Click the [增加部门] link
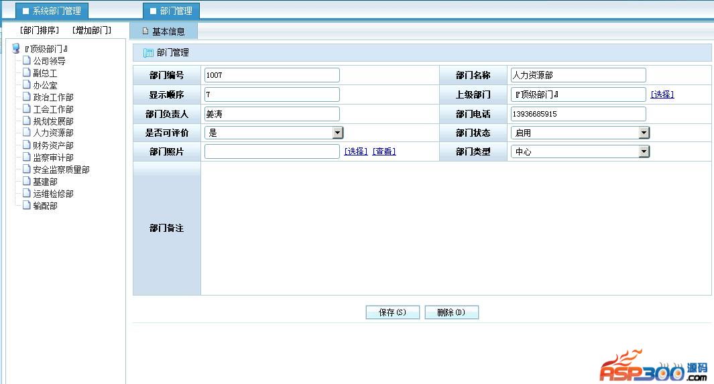Screen dimensions: 714x384 (x=92, y=30)
